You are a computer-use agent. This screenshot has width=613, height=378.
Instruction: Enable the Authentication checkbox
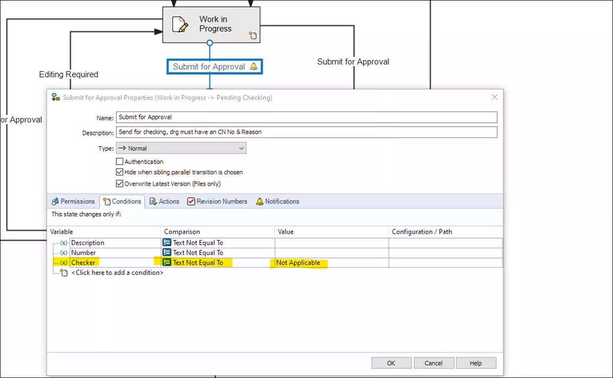click(119, 161)
